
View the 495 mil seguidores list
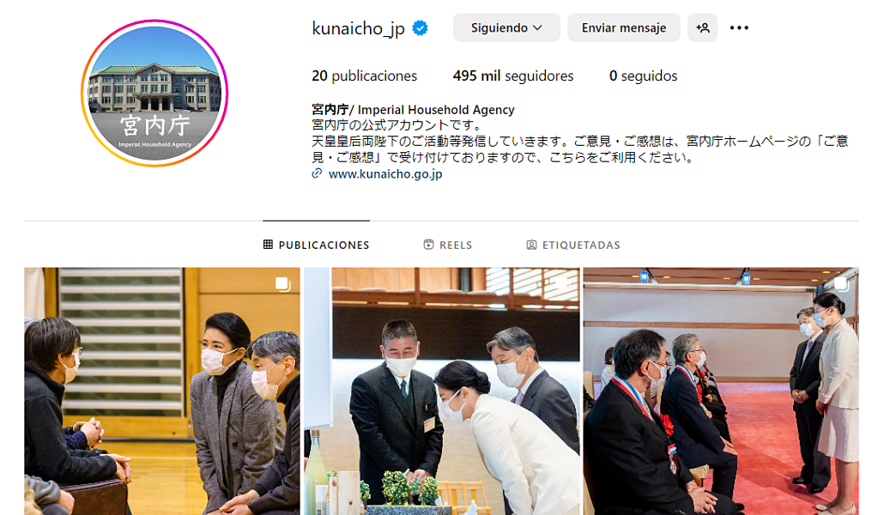coord(513,76)
